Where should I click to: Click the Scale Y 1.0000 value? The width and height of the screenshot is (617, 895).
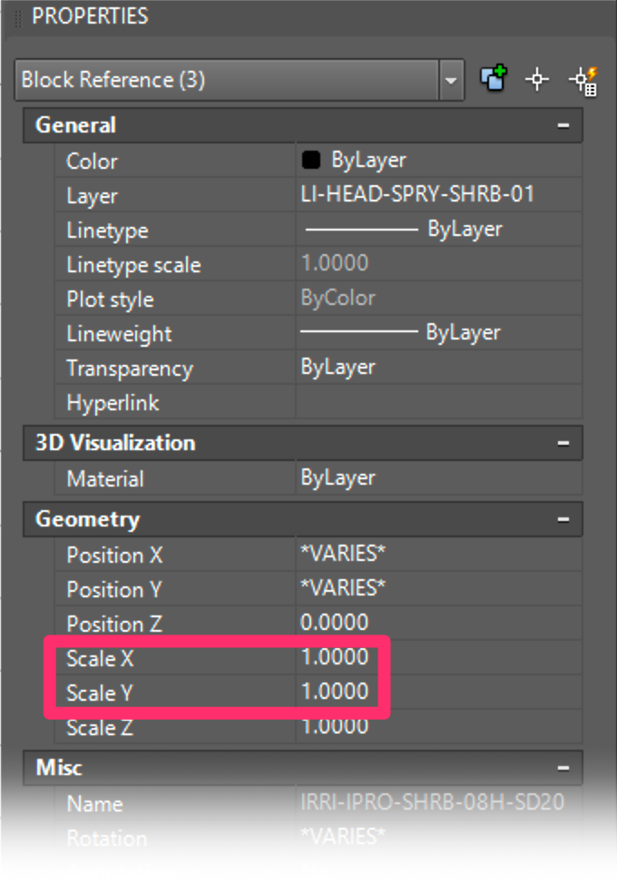coord(335,692)
